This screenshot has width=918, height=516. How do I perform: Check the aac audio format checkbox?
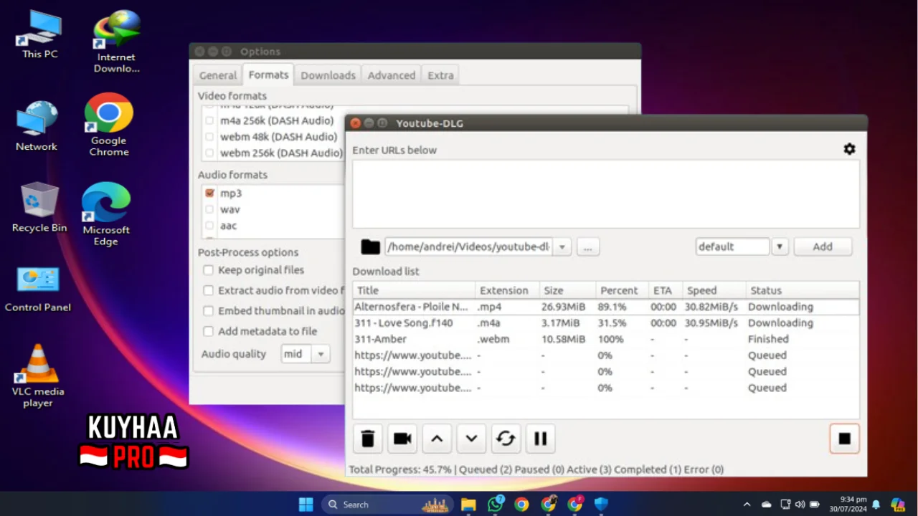pyautogui.click(x=209, y=226)
